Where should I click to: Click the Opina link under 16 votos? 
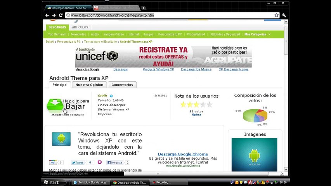(196, 115)
